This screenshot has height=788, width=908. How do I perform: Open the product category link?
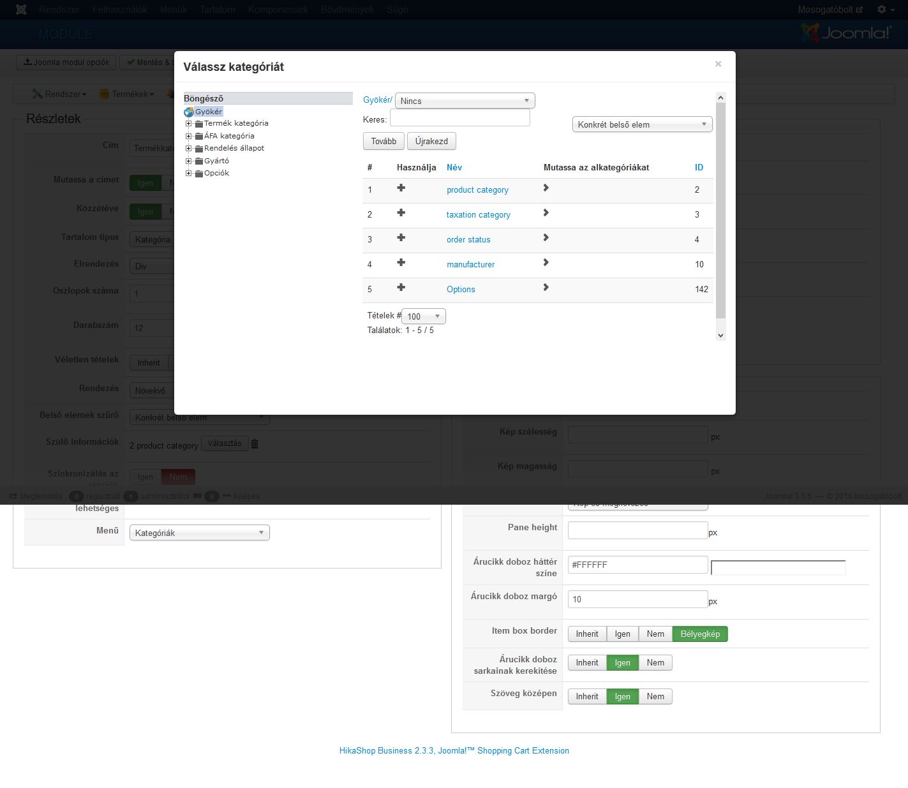pyautogui.click(x=477, y=190)
